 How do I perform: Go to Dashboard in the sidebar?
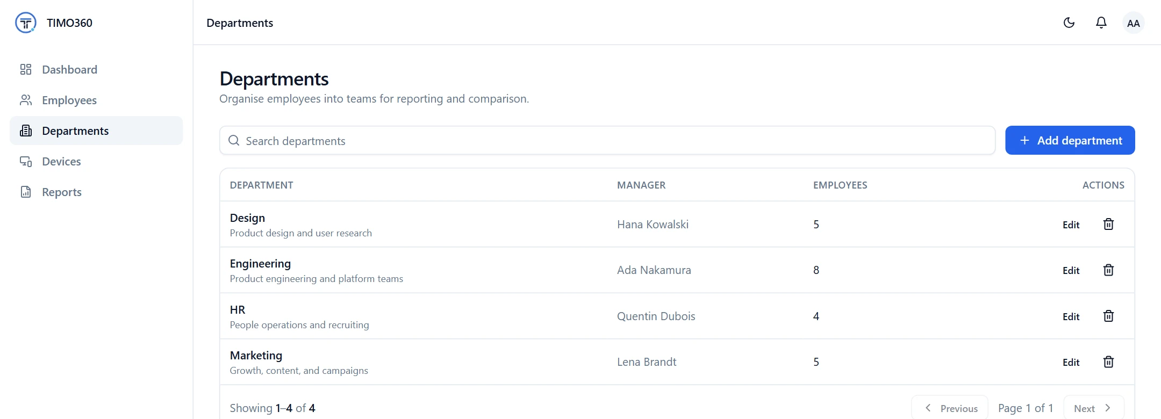pyautogui.click(x=96, y=69)
